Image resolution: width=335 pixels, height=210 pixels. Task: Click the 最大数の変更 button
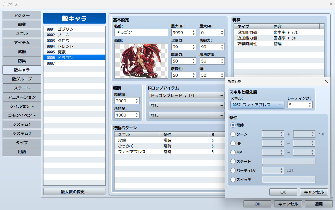pyautogui.click(x=74, y=192)
